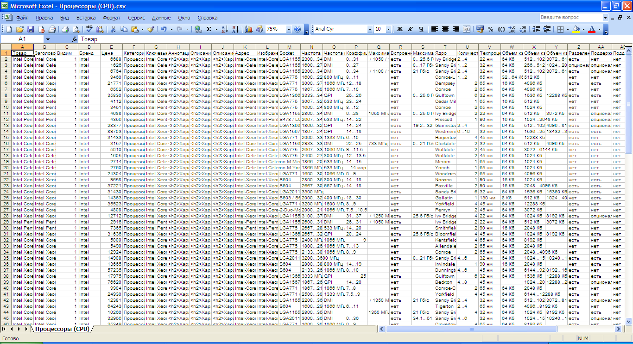Viewport: 633px width, 344px height.
Task: Apply the yellow fill color bucket
Action: coord(576,29)
